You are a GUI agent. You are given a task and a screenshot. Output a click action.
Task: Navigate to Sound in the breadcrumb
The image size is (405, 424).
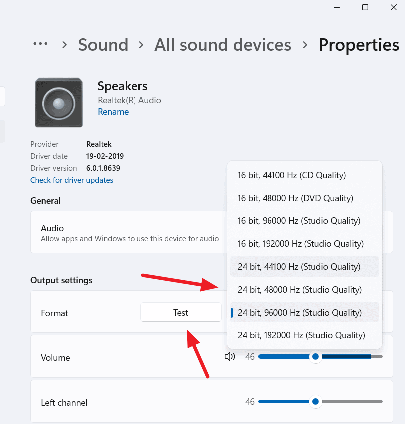coord(103,45)
